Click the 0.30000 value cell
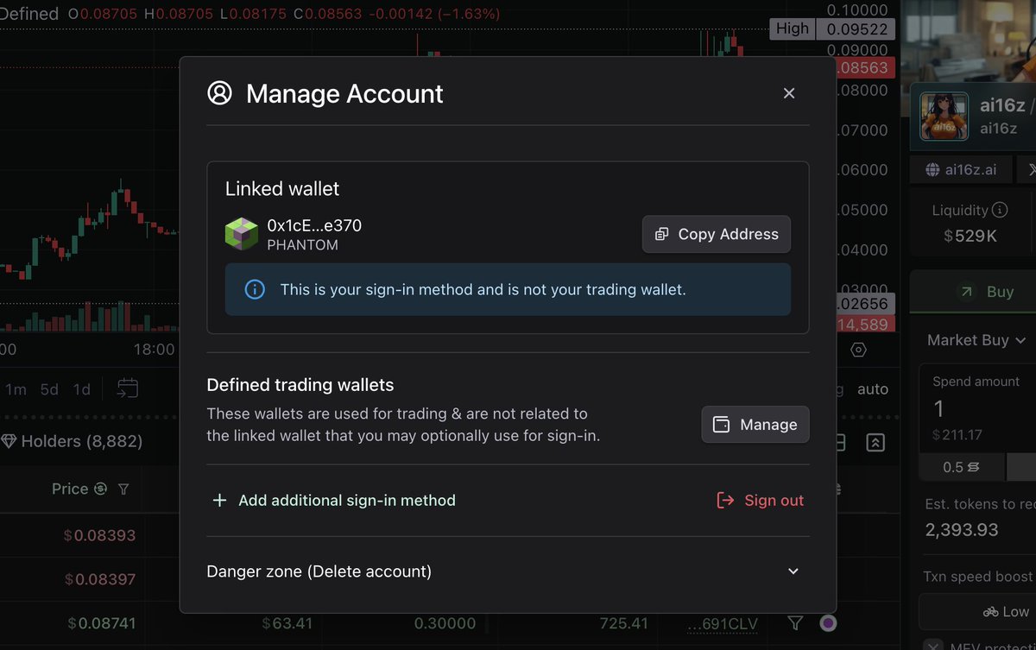1036x650 pixels. click(445, 623)
